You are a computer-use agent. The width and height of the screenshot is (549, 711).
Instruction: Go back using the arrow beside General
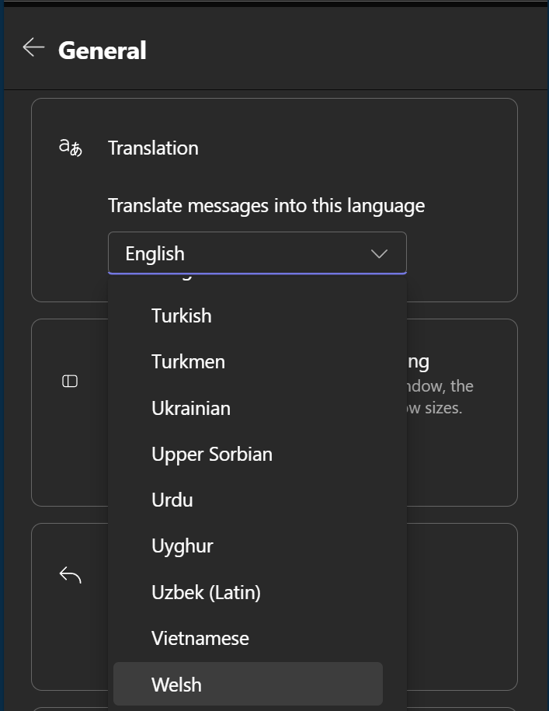point(33,47)
